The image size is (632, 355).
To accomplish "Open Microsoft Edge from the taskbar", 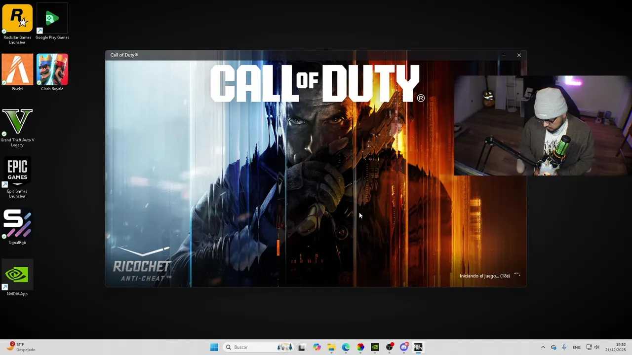I will pos(346,347).
